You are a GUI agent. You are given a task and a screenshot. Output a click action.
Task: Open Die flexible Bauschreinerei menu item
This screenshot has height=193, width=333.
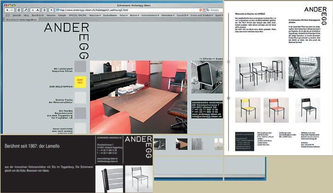60,114
